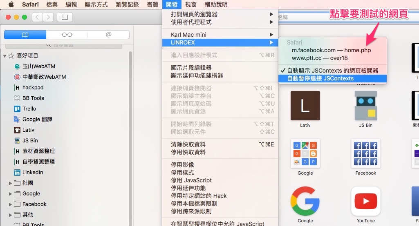419x226 pixels.
Task: Expand the 社團 folder
Action: click(x=10, y=183)
